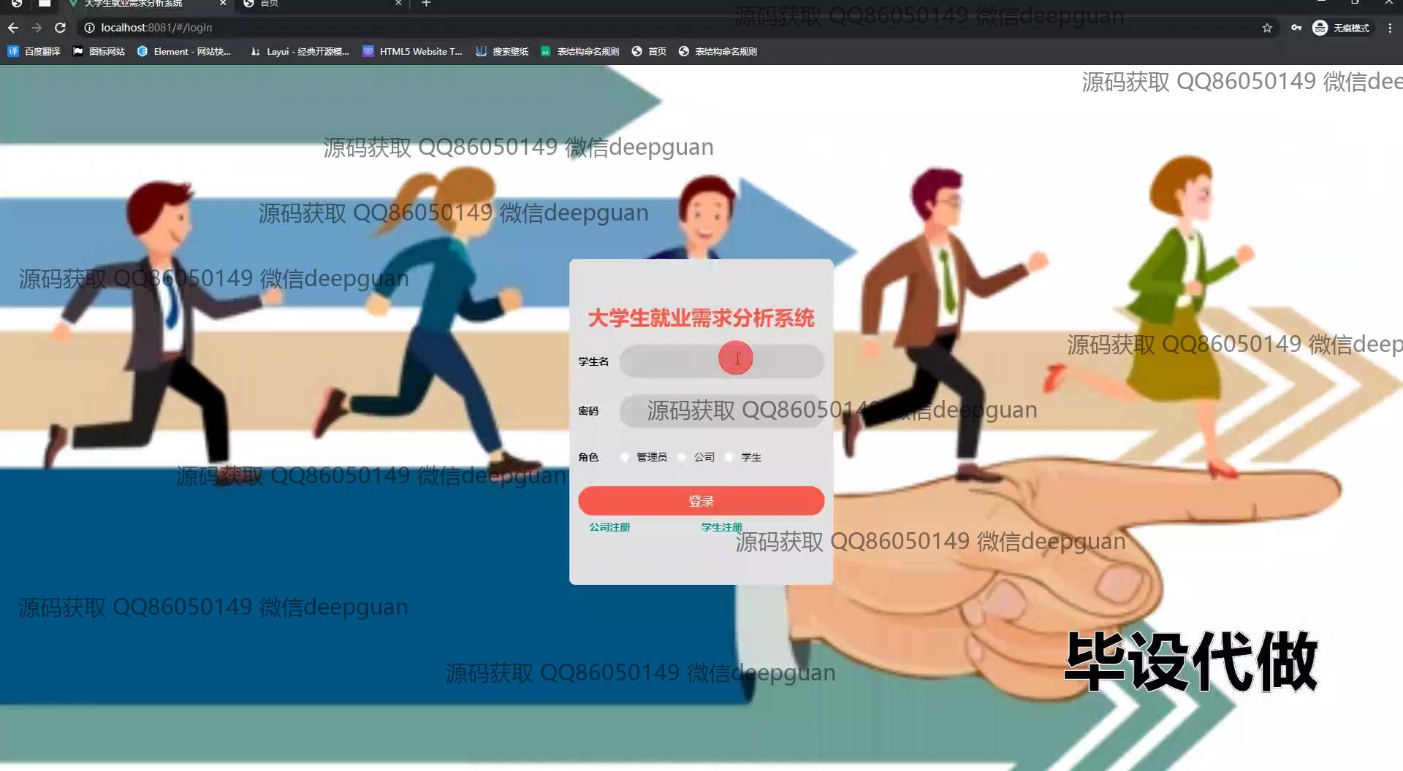This screenshot has height=771, width=1403.
Task: Select the 学生 role radio button
Action: [x=729, y=457]
